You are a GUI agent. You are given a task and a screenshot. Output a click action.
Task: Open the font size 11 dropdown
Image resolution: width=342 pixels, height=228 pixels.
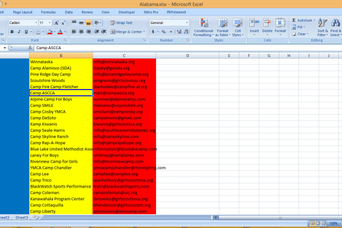[x=50, y=23]
